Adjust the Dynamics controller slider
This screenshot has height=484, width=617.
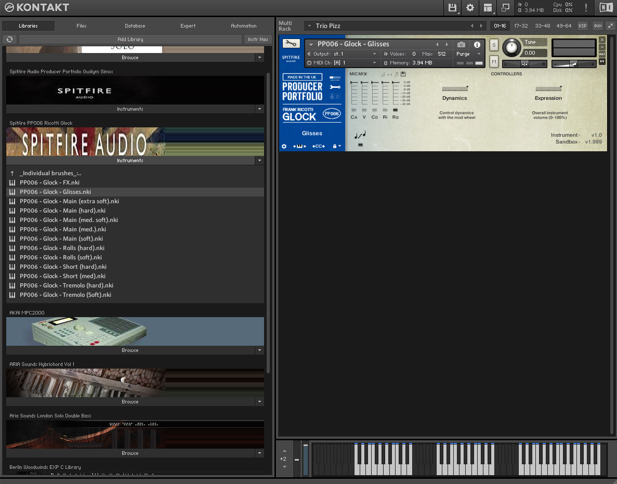point(455,88)
